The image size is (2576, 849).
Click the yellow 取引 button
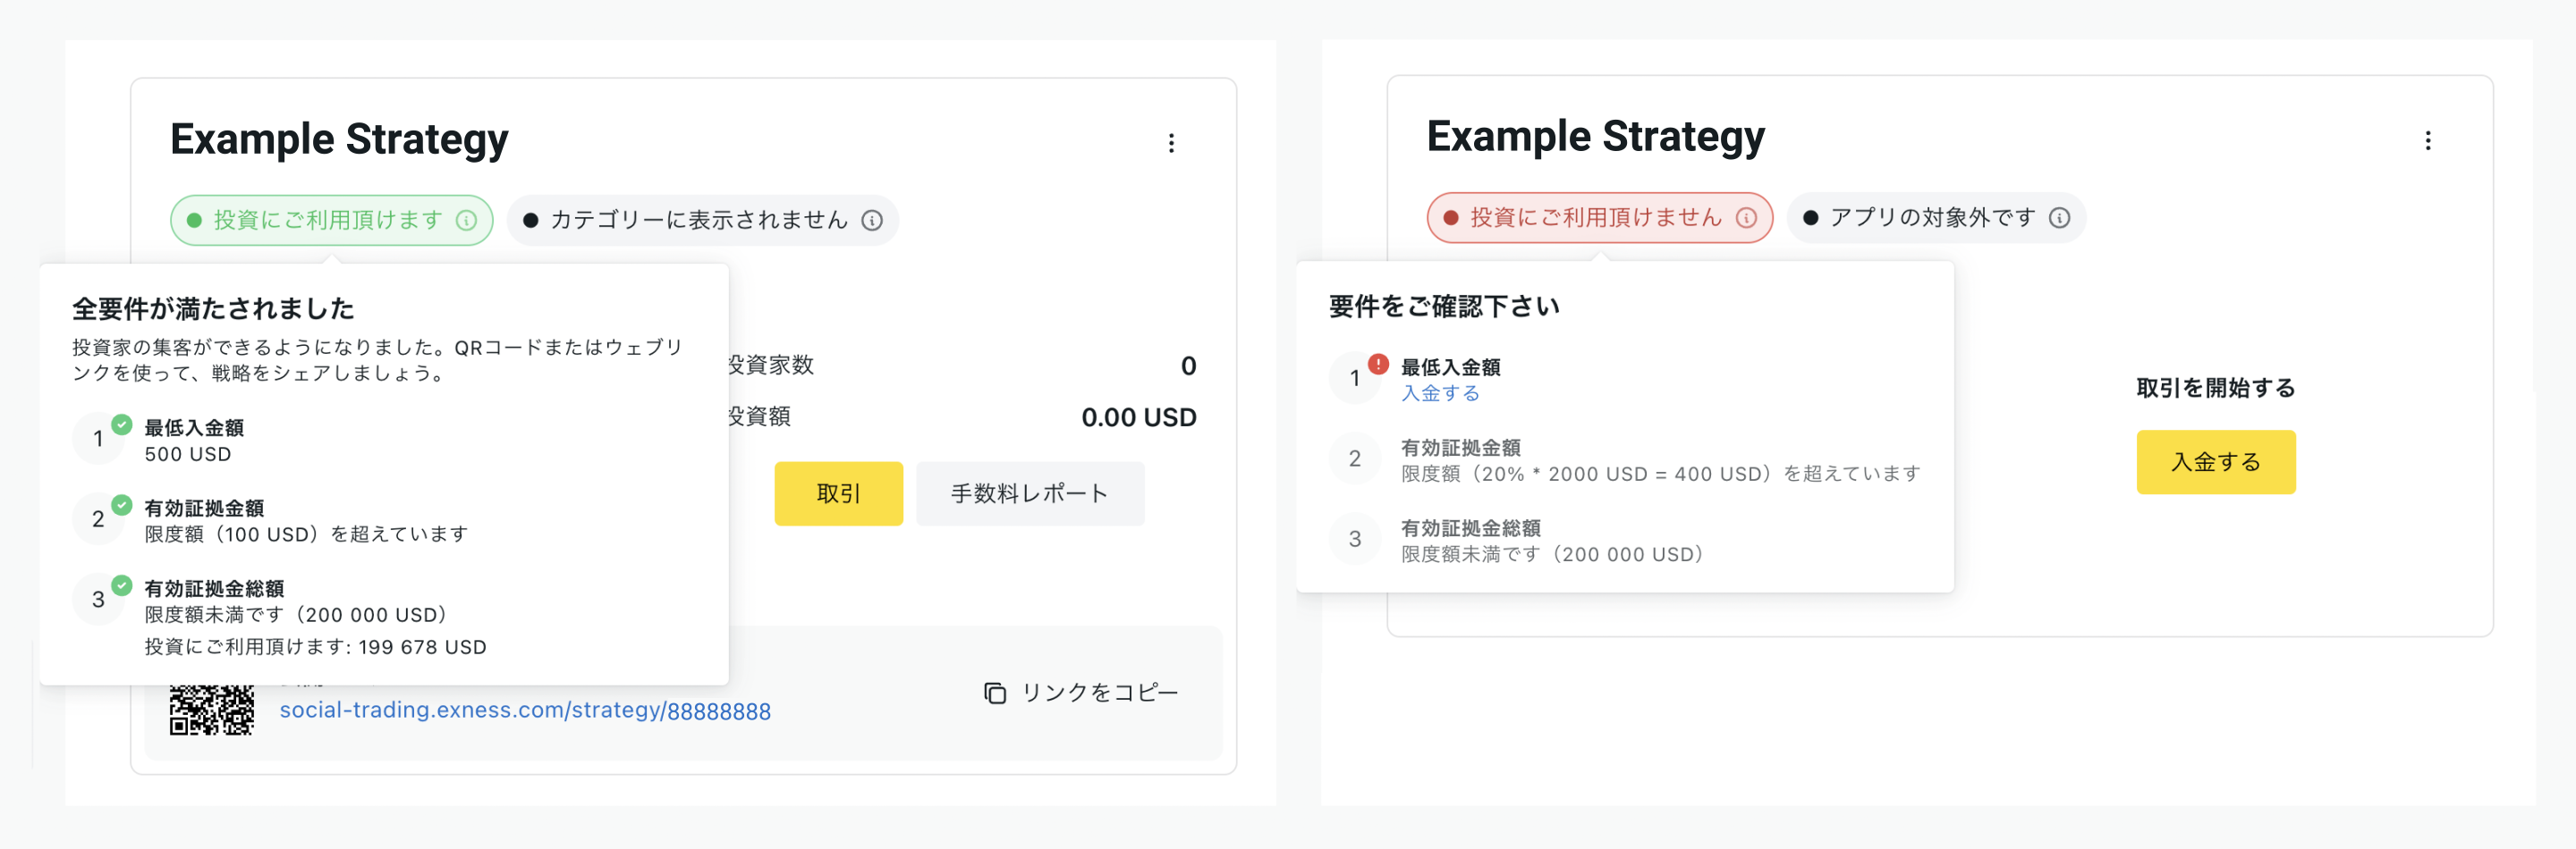tap(838, 493)
